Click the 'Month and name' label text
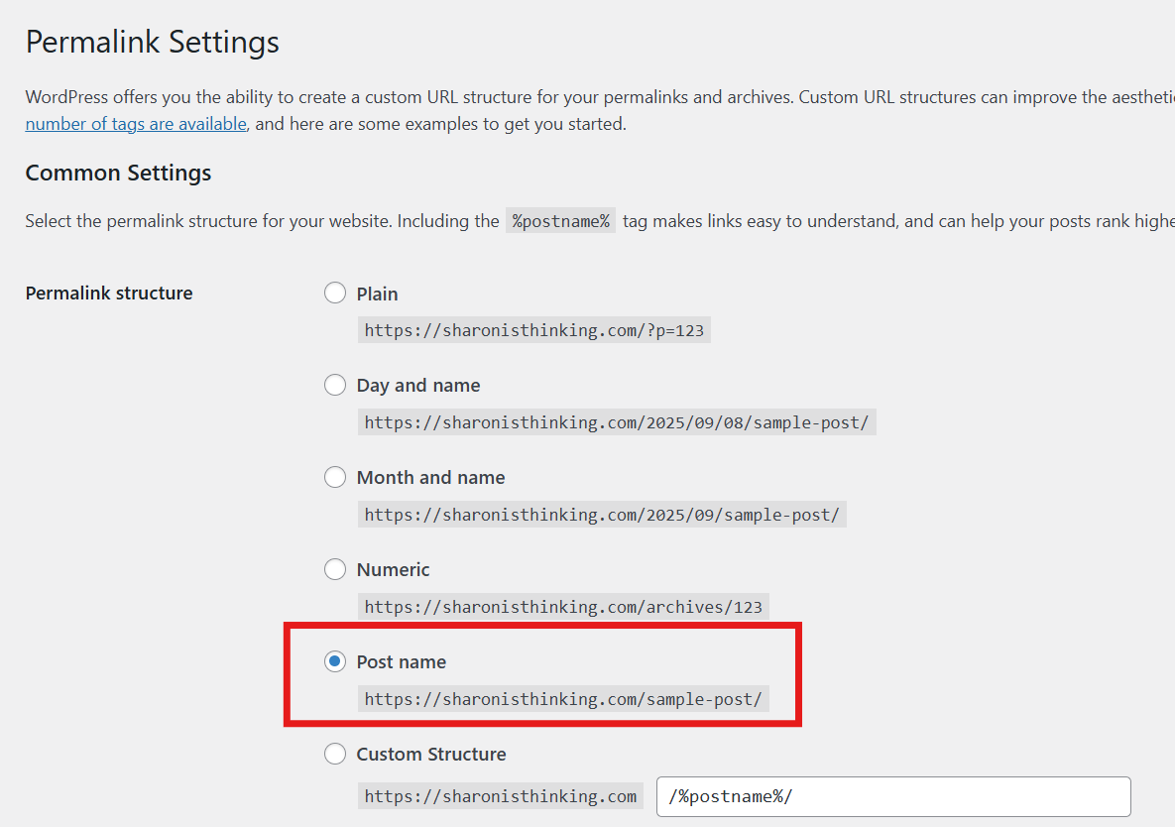 (x=430, y=478)
